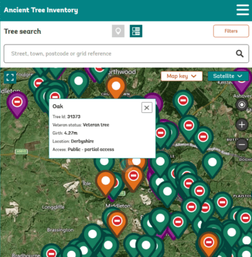Select the green no-access marker near Plaistow
This screenshot has width=252, height=257.
(222, 204)
